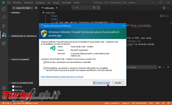This screenshot has width=172, height=105.
Task: Open the Esegui menu
Action: click(x=56, y=2)
